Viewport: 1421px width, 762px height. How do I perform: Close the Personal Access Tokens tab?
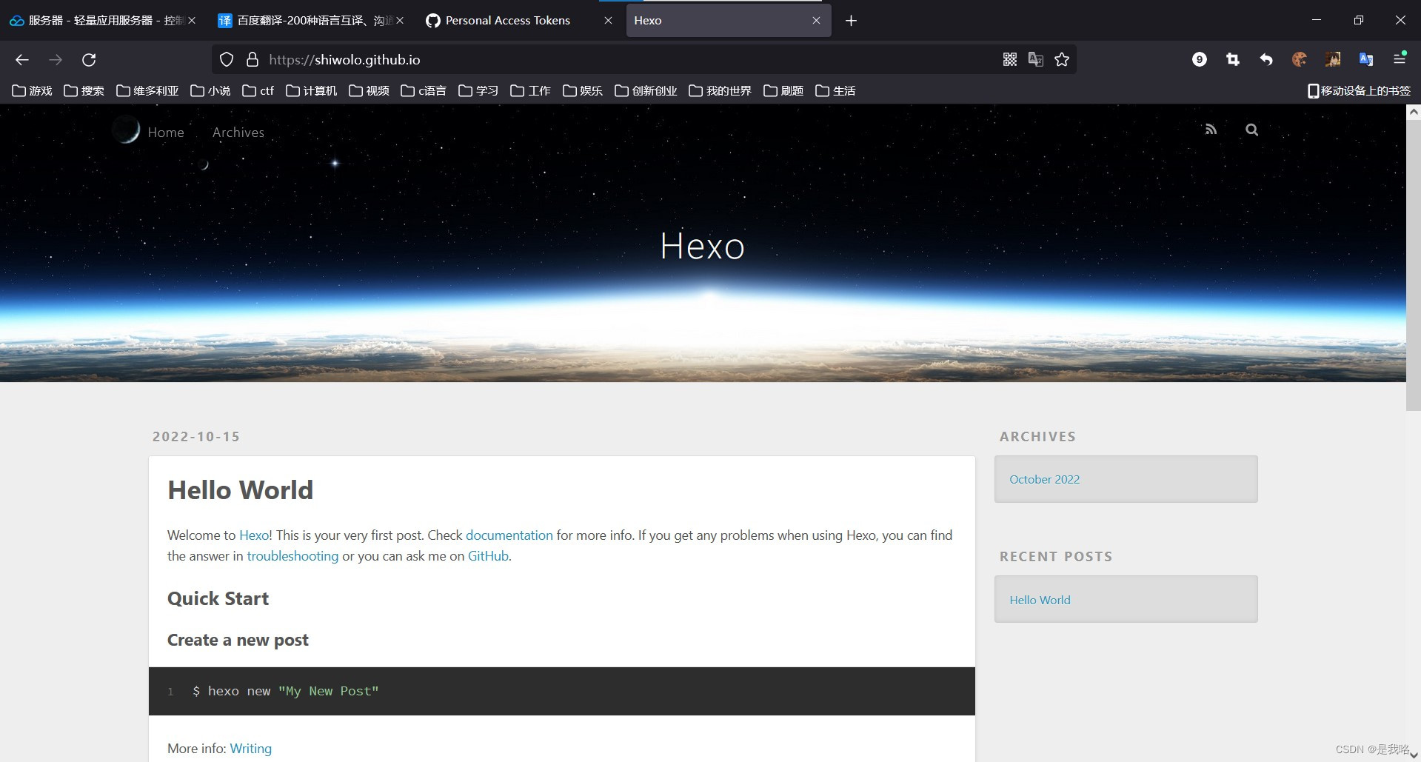click(608, 21)
